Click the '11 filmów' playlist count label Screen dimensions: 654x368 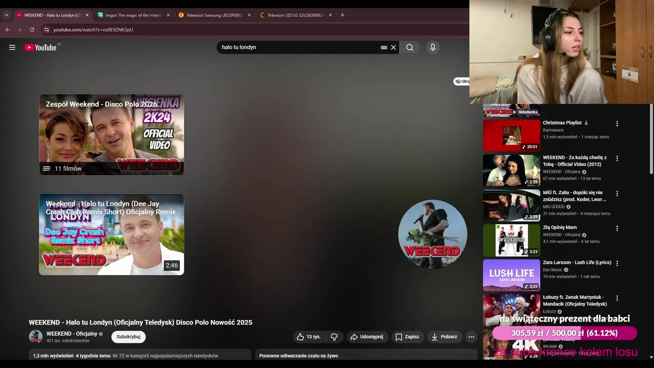(68, 169)
